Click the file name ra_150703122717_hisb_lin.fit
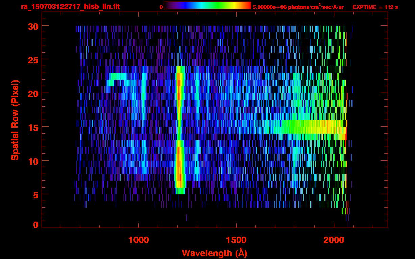This screenshot has height=259, width=415. pyautogui.click(x=70, y=7)
